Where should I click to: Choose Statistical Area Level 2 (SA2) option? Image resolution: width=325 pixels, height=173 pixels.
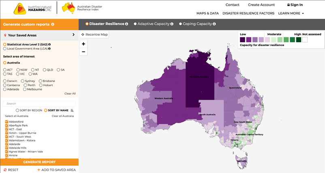tap(4, 44)
